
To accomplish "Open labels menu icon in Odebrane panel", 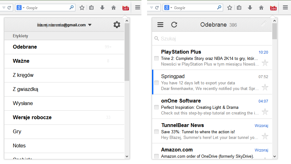I will point(160,24).
